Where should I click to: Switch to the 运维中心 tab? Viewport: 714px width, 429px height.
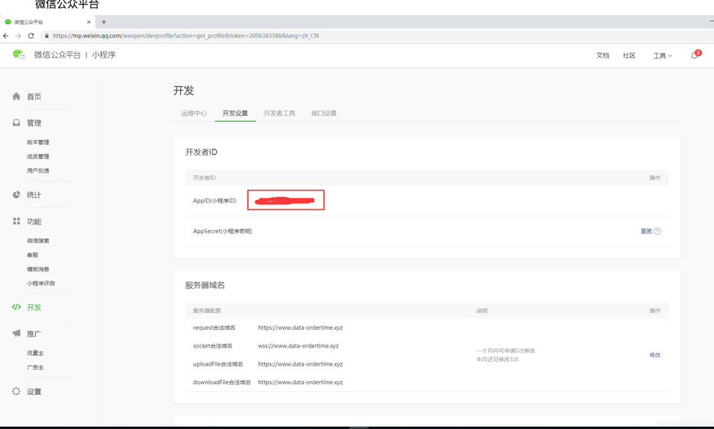tap(193, 114)
